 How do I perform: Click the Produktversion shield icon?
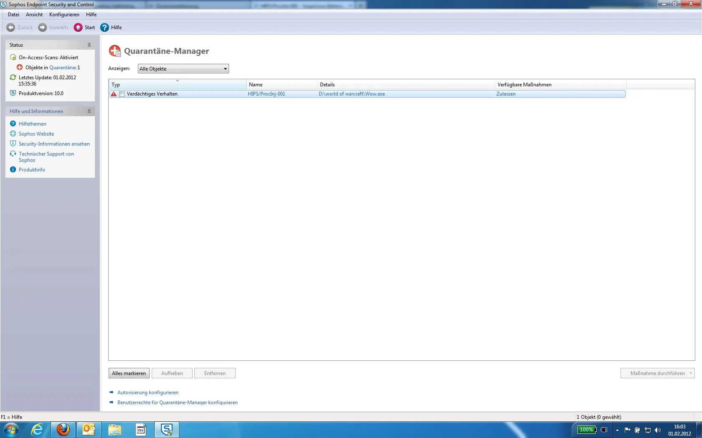pyautogui.click(x=13, y=93)
